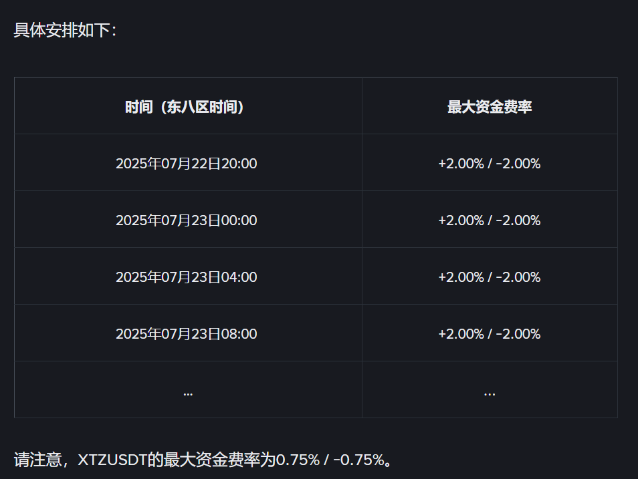Image resolution: width=638 pixels, height=479 pixels.
Task: Click the ellipsis in the time column
Action: pos(188,392)
